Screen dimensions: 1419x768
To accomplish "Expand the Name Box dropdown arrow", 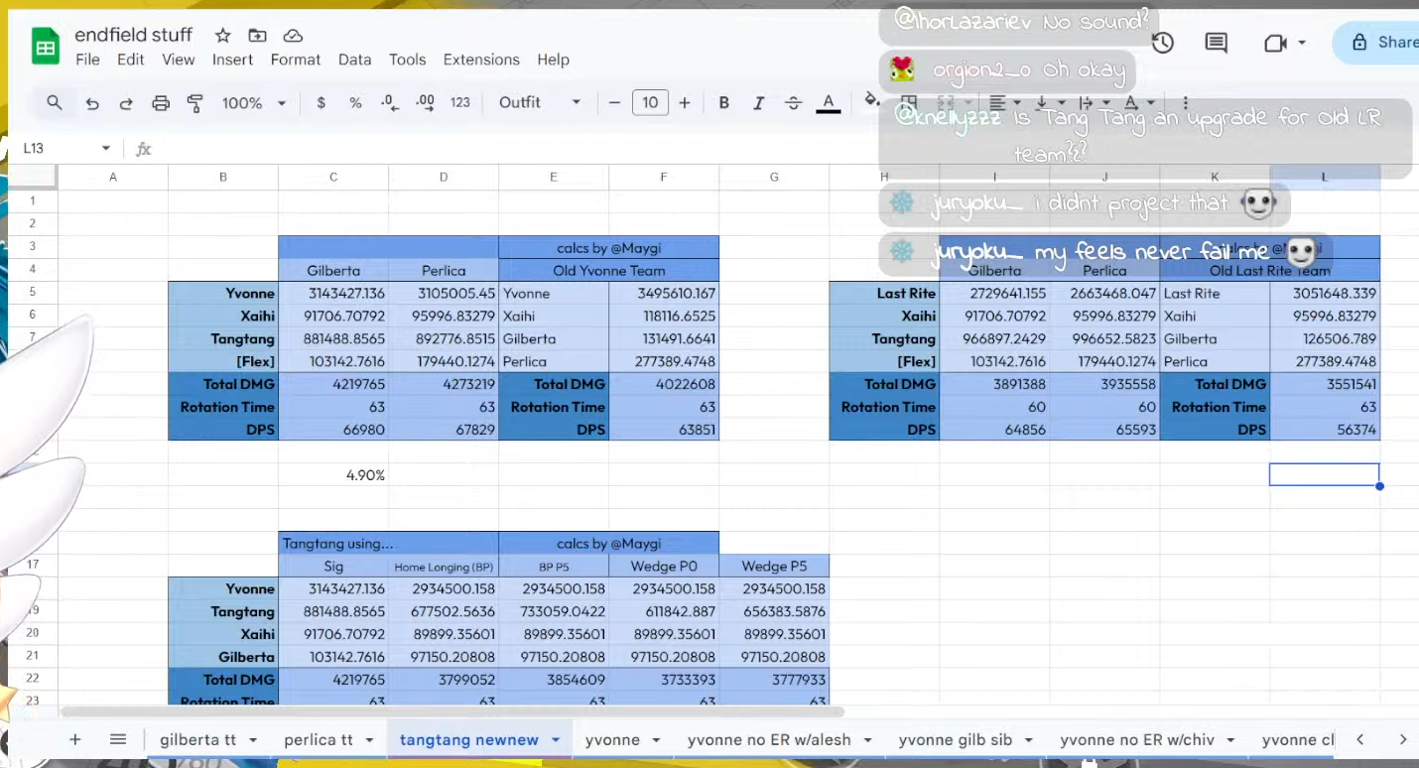I will tap(106, 149).
